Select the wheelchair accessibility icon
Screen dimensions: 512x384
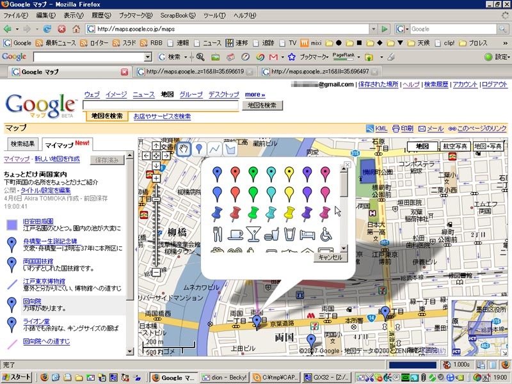point(326,234)
